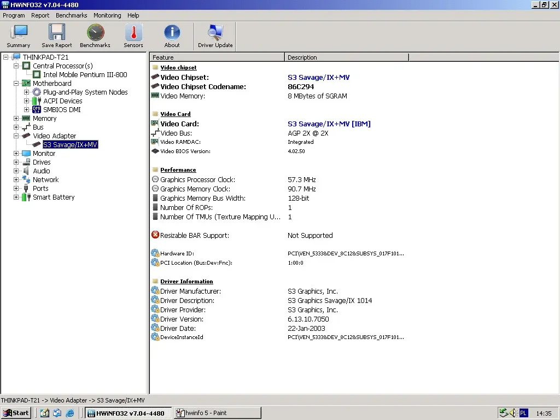Select the THINKPAD-T21 computer icon

(x=16, y=57)
